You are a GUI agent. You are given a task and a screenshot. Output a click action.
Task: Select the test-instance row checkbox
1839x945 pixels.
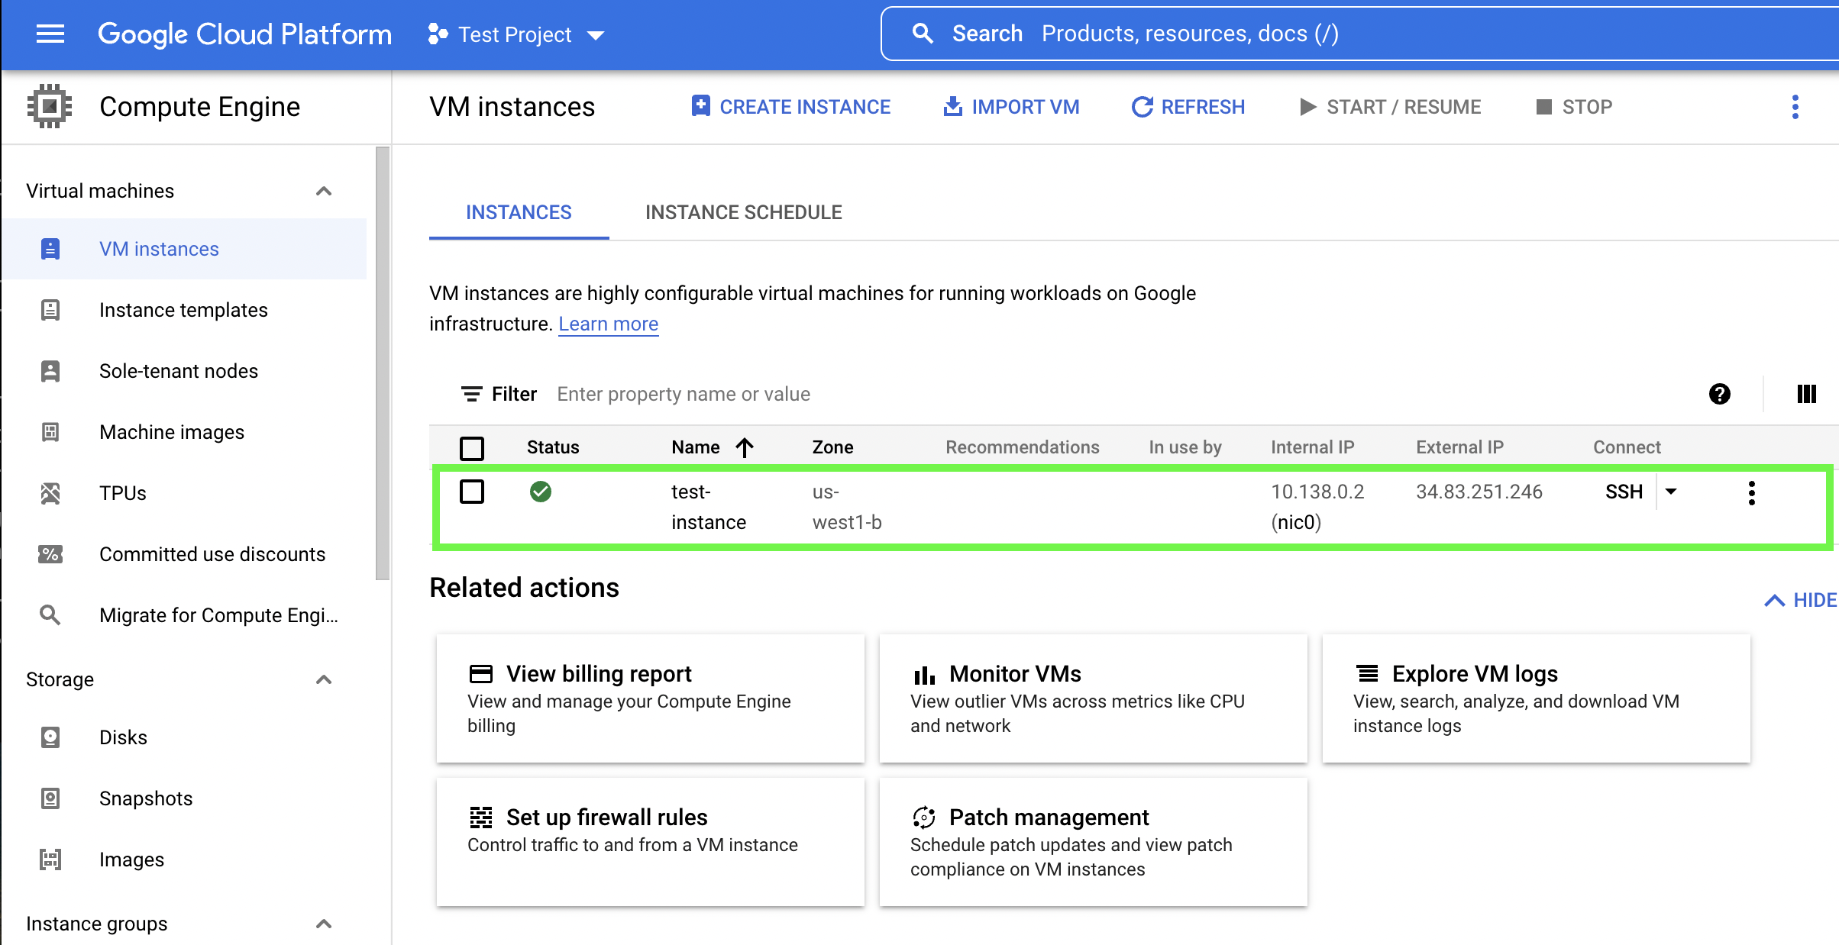[x=472, y=492]
